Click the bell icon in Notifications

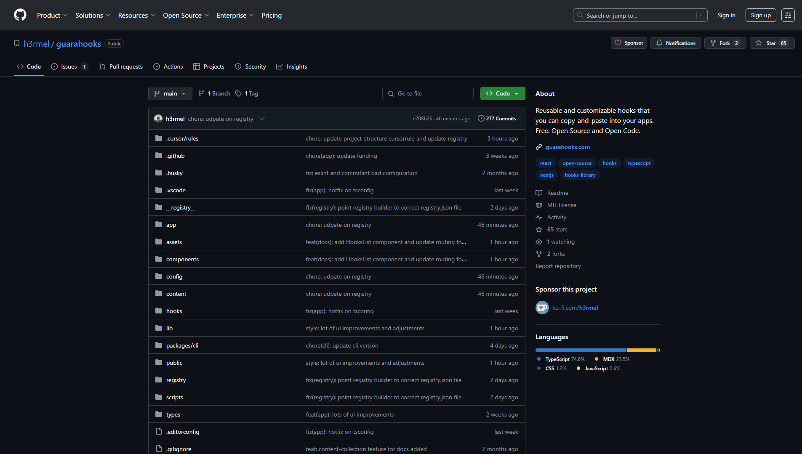click(659, 43)
